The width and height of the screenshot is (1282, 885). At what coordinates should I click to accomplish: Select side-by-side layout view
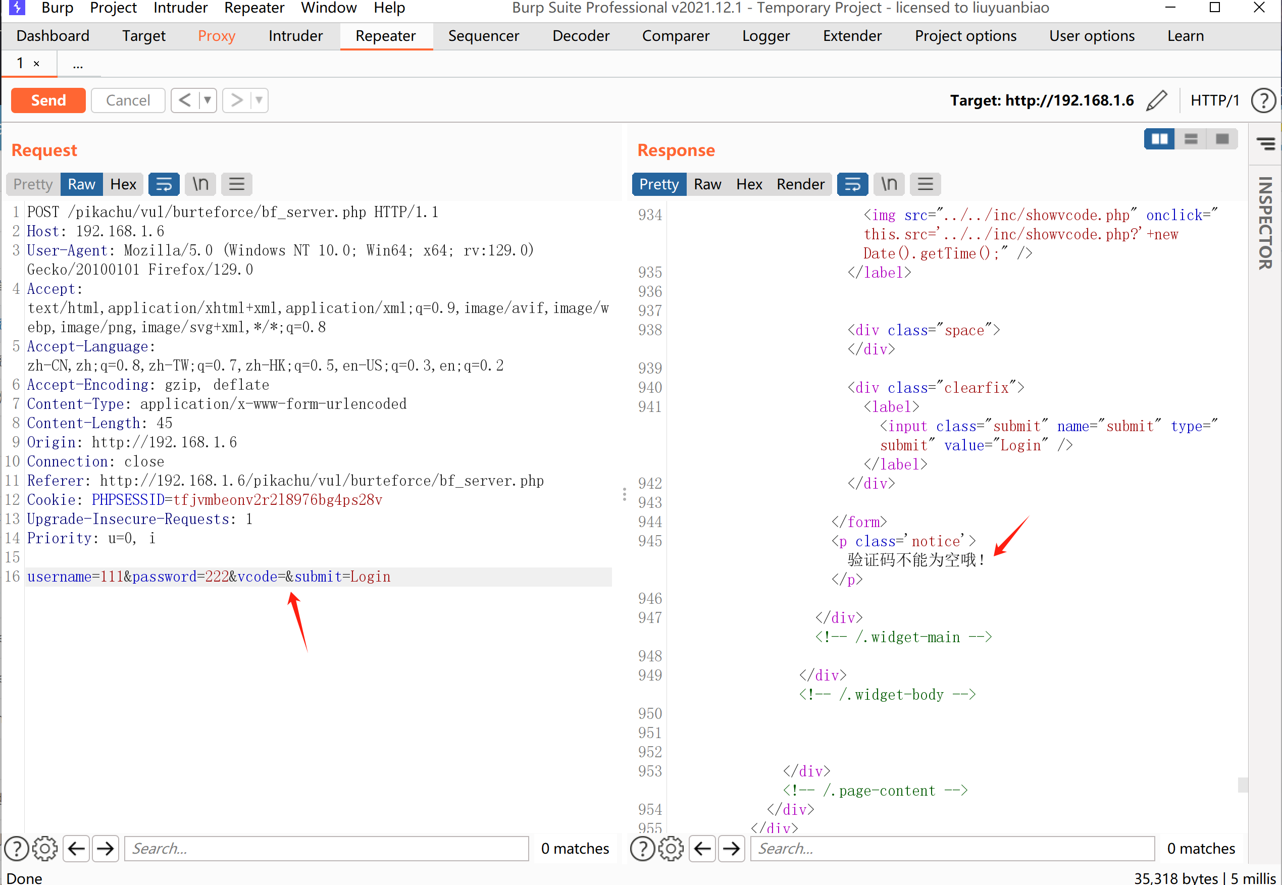pos(1159,139)
